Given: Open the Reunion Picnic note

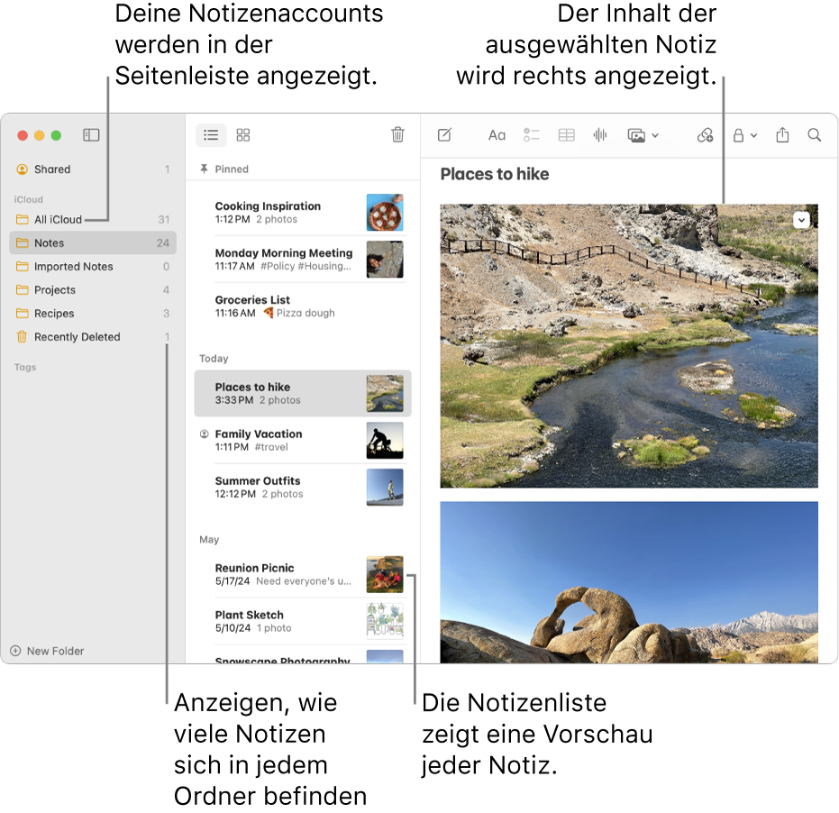Looking at the screenshot, I should point(302,574).
